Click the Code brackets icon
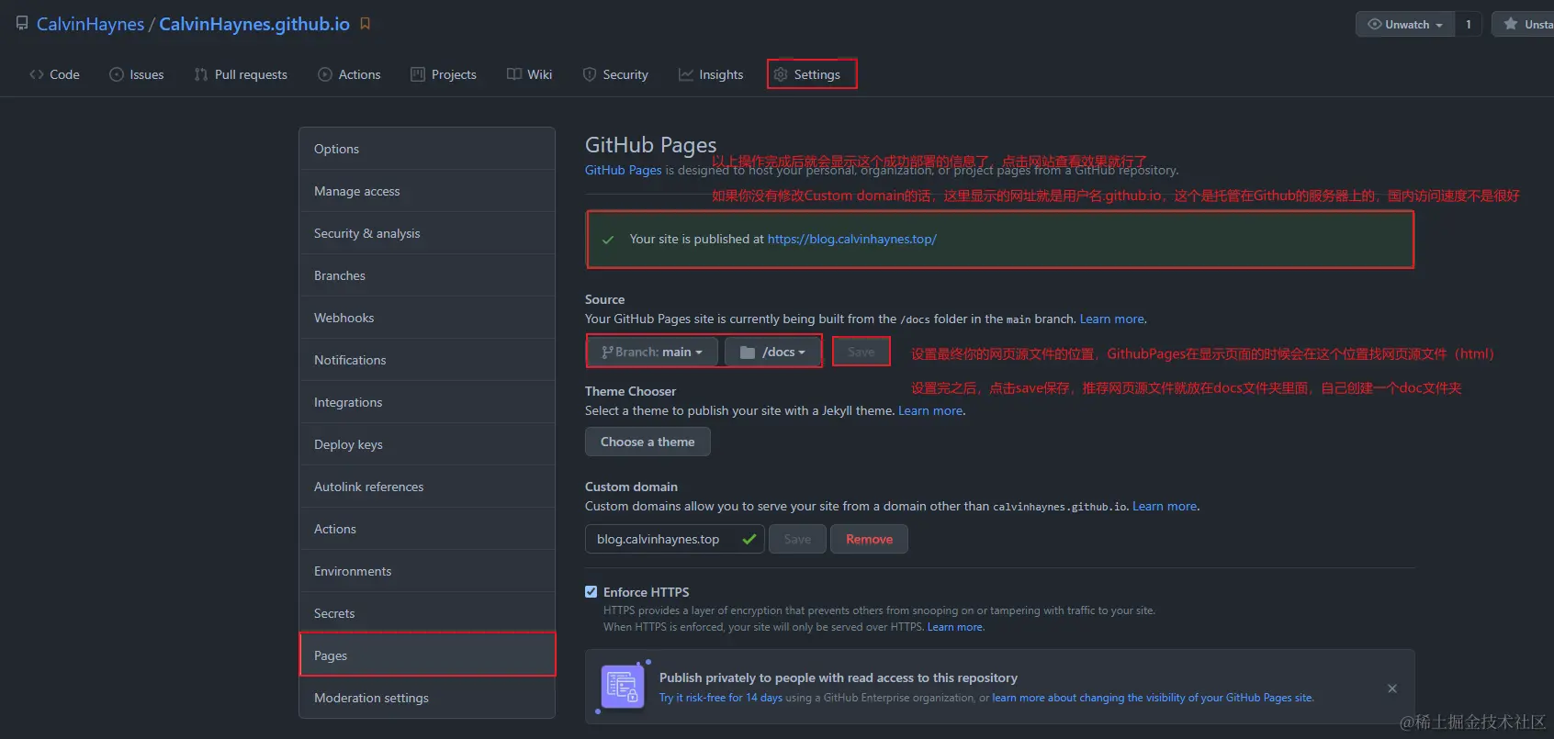The height and width of the screenshot is (739, 1554). click(37, 74)
